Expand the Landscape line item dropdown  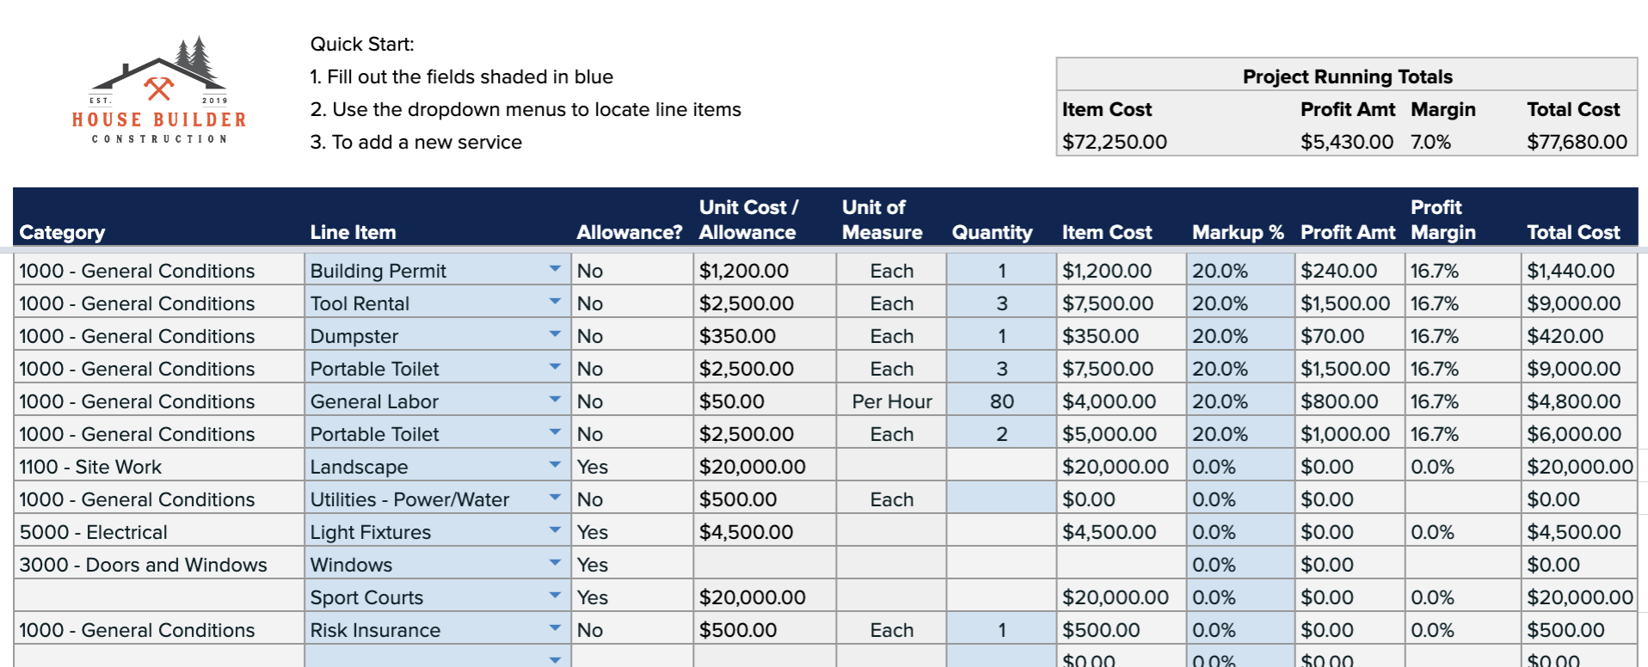555,465
